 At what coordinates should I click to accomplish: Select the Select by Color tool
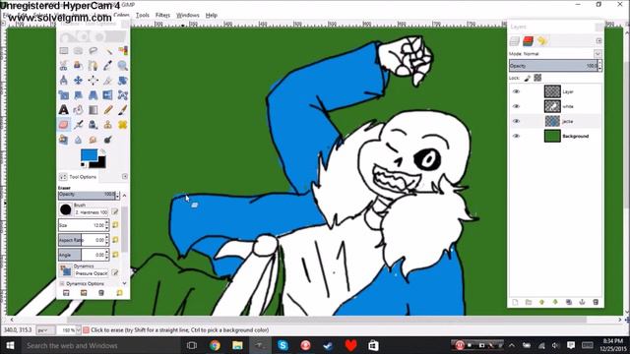point(122,51)
